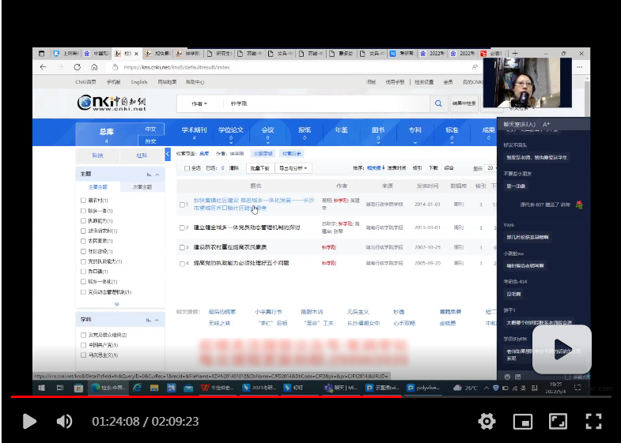Check the 中国共产党(1) discipline filter
This screenshot has width=621, height=443.
83,345
